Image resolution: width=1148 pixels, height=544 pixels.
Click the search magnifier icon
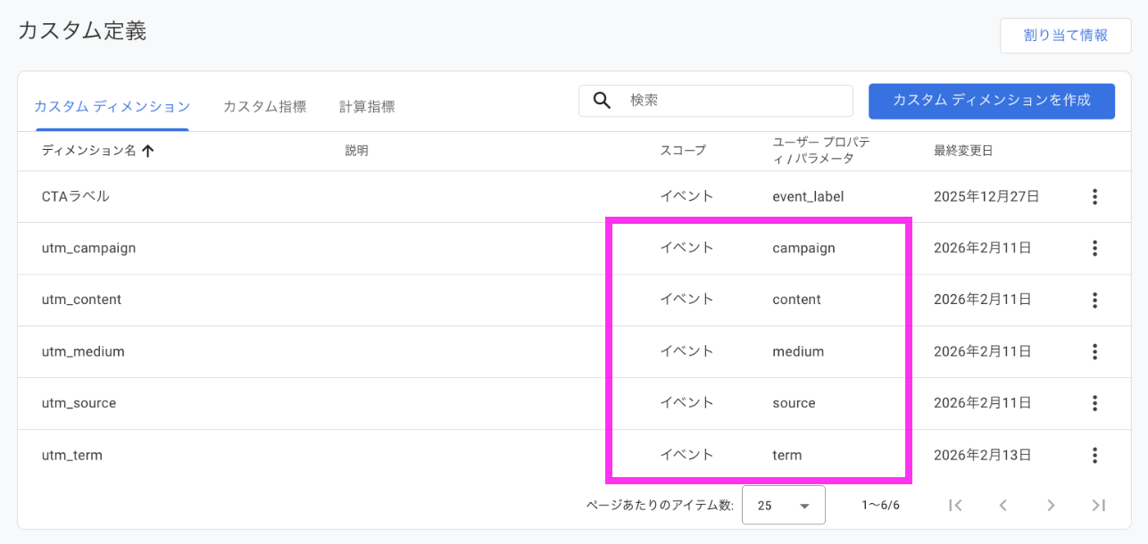[x=601, y=100]
